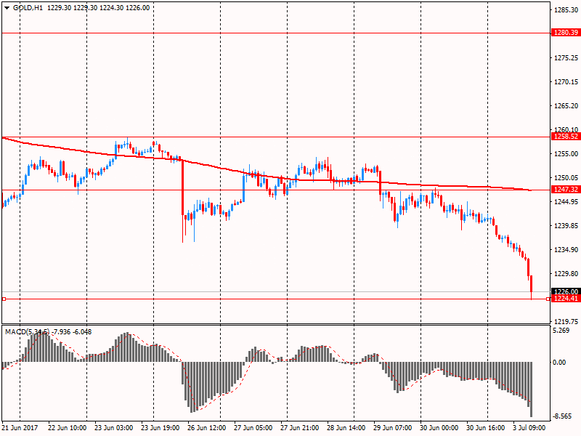Click the 30 Jun 16:00 time label

(485, 428)
